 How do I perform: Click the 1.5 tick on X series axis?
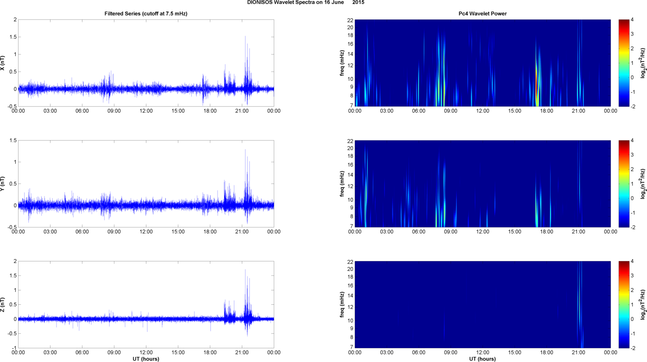coord(13,37)
